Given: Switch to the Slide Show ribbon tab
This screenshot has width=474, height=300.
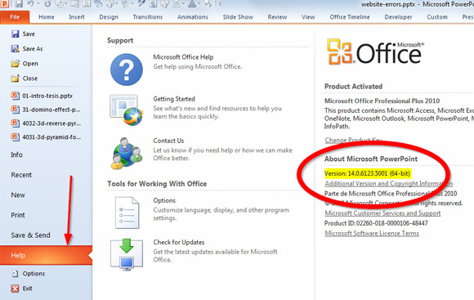Looking at the screenshot, I should [238, 17].
